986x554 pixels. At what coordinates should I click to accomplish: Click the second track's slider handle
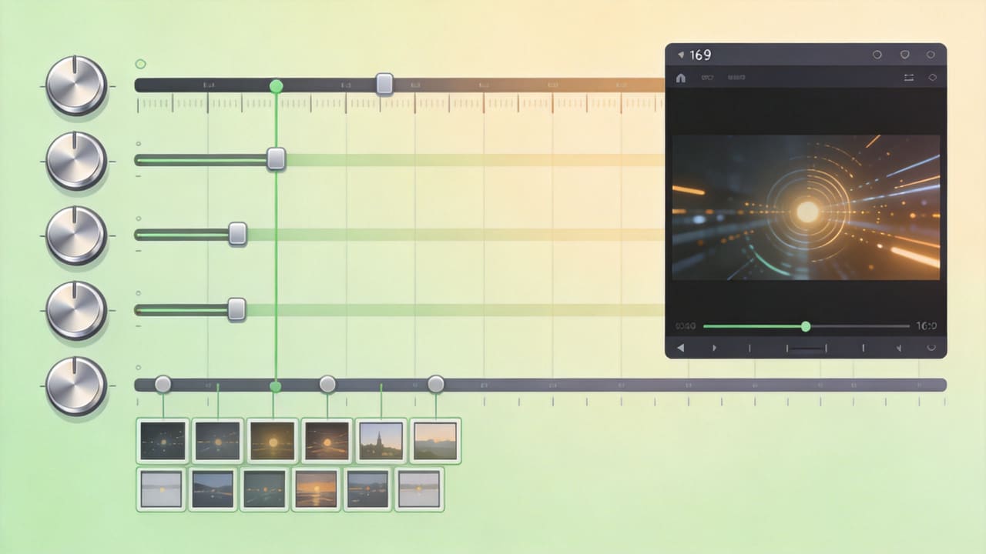click(276, 159)
